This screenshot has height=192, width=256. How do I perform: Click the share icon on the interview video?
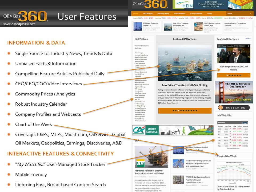[249, 46]
